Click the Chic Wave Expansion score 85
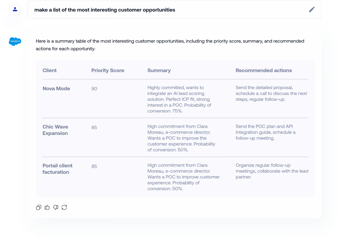Image resolution: width=342 pixels, height=242 pixels. pyautogui.click(x=94, y=127)
